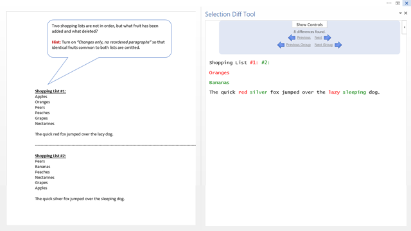
Task: Click the green '#2:' in diff heading
Action: pyautogui.click(x=265, y=63)
